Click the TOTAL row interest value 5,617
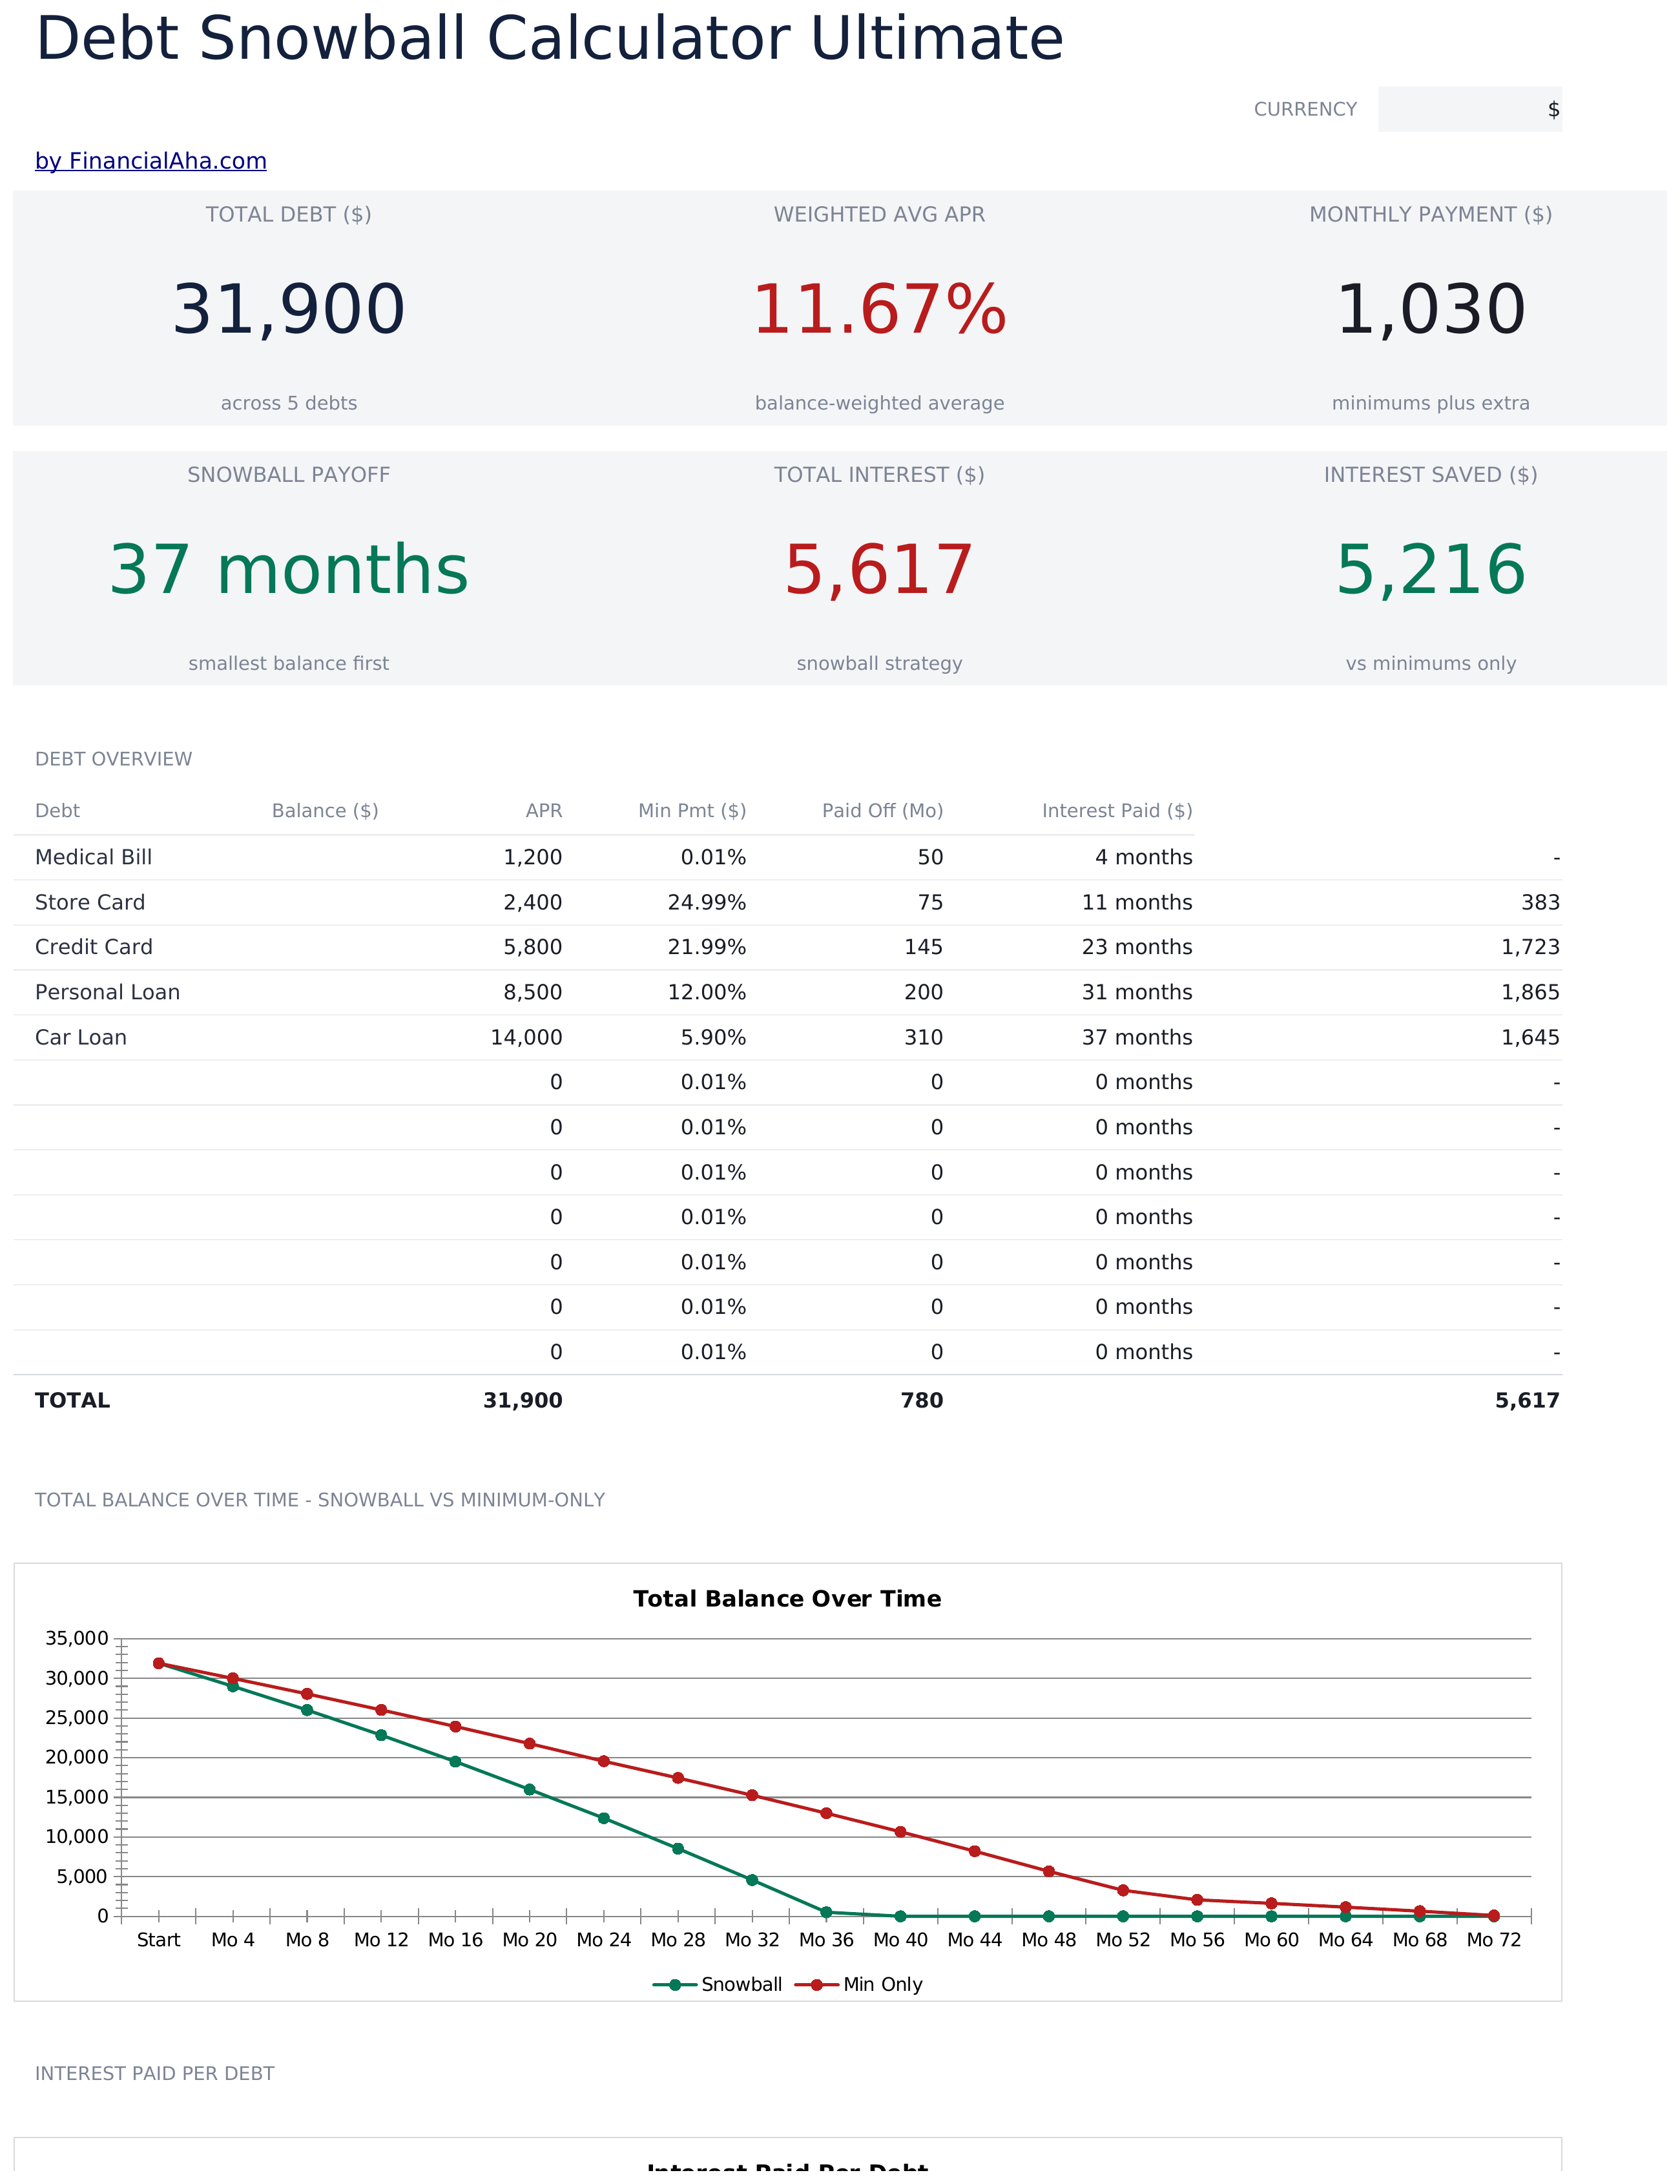Image resolution: width=1680 pixels, height=2184 pixels. pos(1527,1400)
